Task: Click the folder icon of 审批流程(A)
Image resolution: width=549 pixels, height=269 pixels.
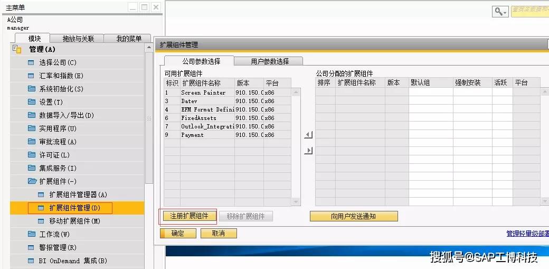Action: [x=32, y=142]
